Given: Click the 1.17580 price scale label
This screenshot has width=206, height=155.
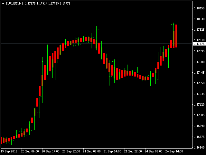Looking at the screenshot, I should tap(199, 62).
